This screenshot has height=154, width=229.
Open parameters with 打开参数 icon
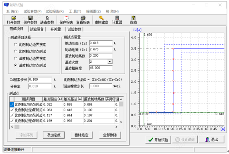pyautogui.click(x=14, y=20)
